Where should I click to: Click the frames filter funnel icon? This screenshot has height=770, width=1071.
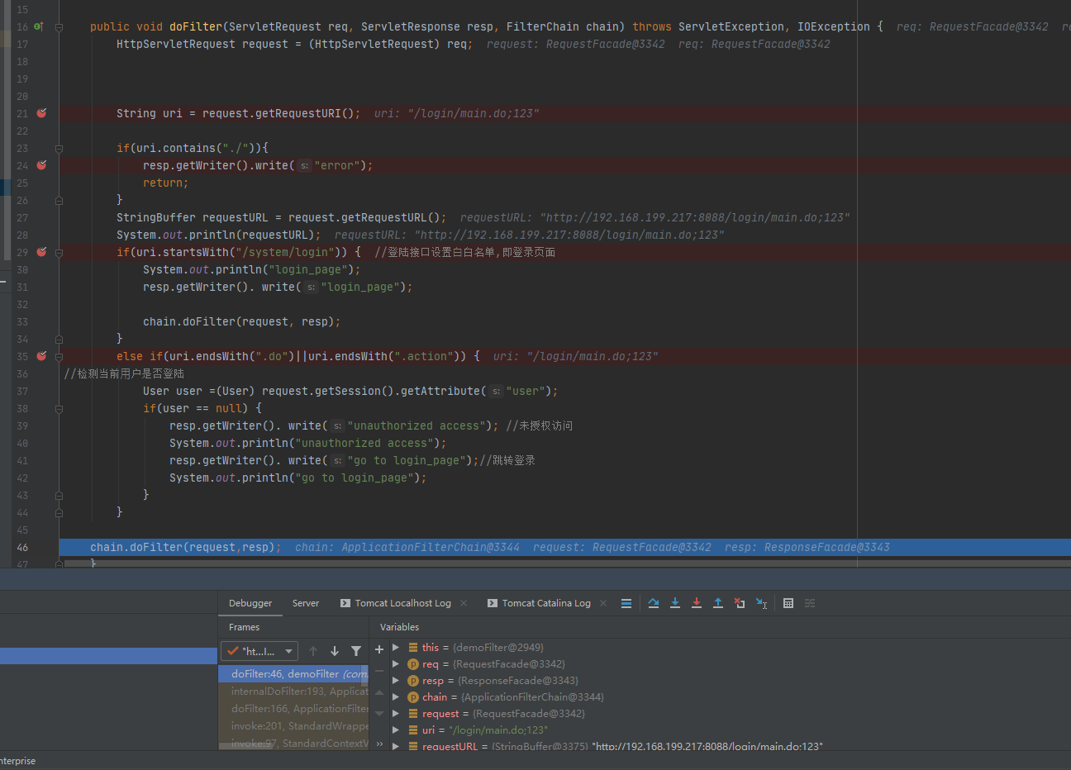click(356, 651)
